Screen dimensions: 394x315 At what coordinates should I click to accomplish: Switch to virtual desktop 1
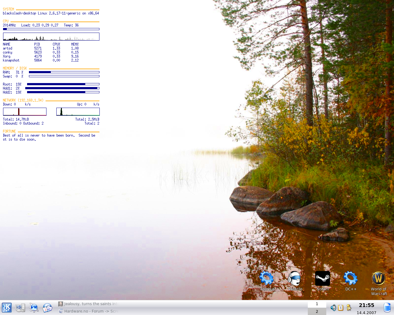tap(317, 304)
